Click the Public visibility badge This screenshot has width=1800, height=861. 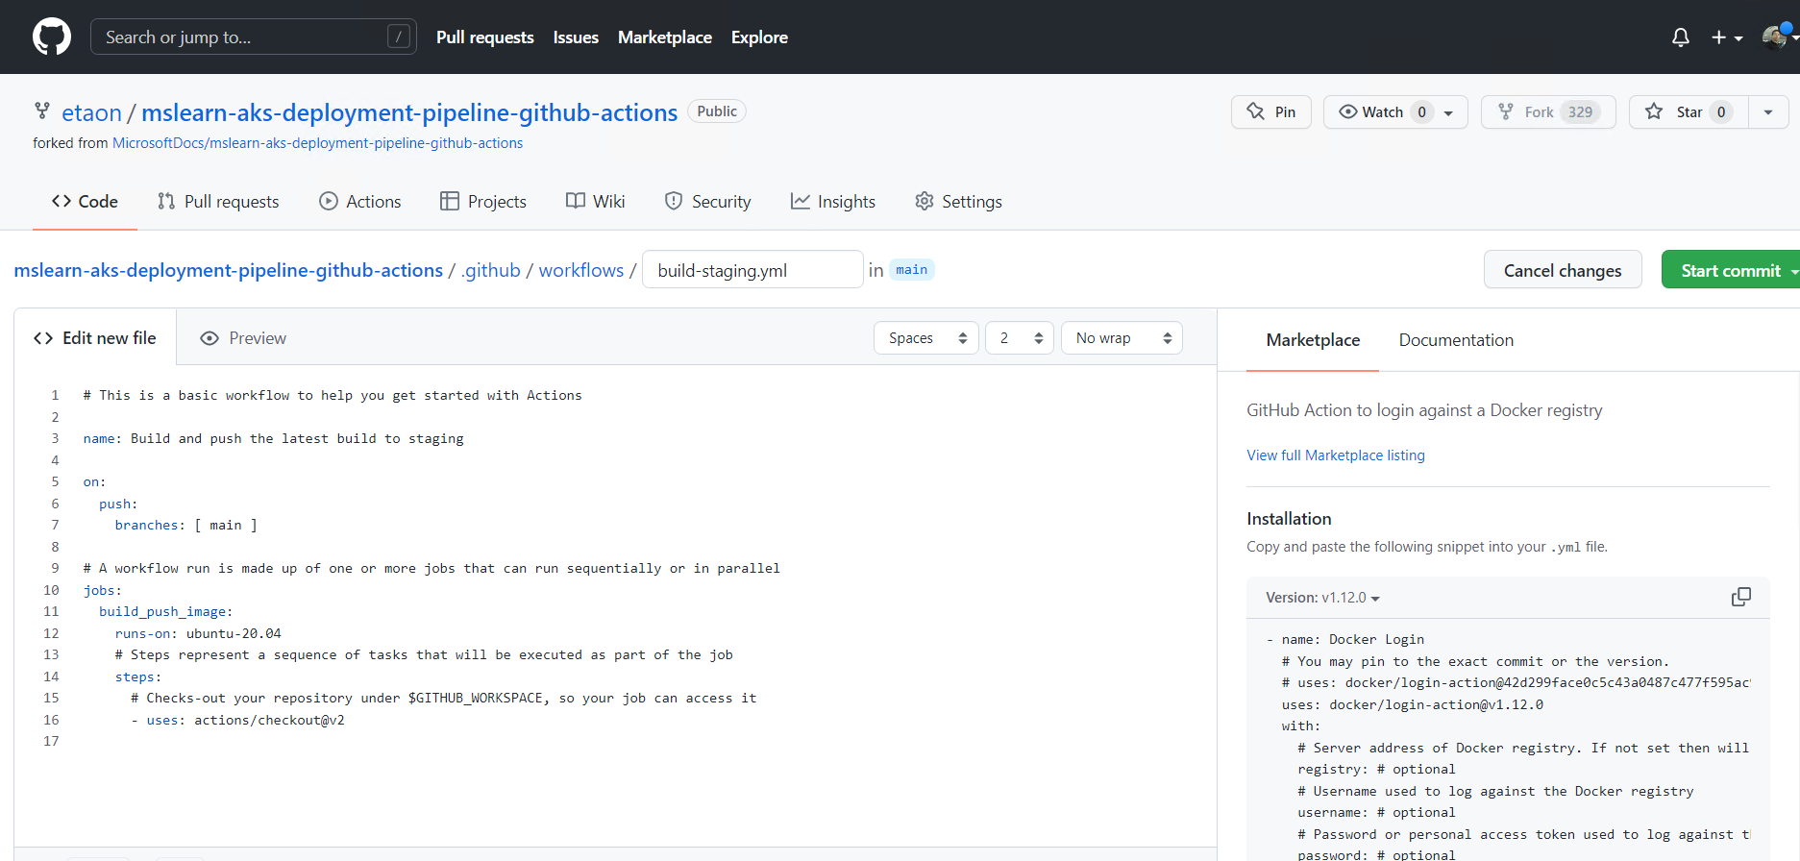point(717,111)
